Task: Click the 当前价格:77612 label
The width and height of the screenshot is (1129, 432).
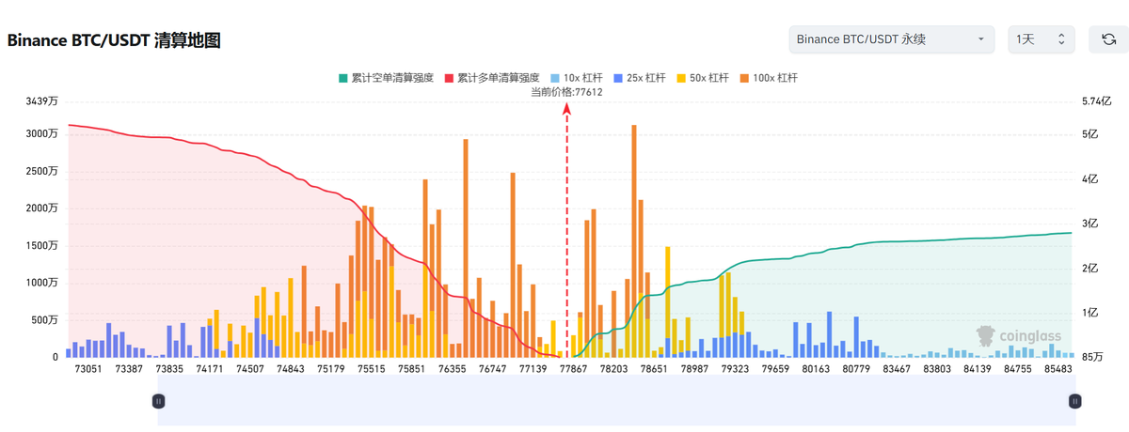Action: [x=566, y=92]
